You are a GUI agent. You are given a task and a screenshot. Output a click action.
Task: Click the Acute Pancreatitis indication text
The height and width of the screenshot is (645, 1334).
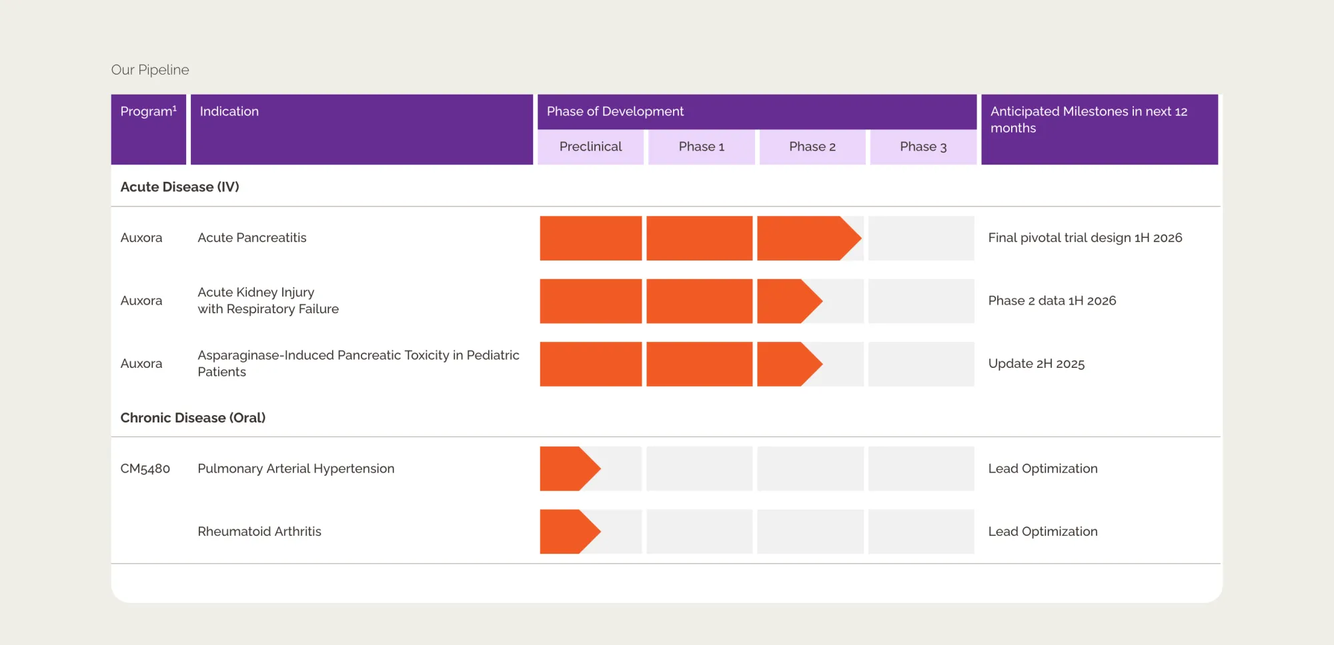coord(251,238)
